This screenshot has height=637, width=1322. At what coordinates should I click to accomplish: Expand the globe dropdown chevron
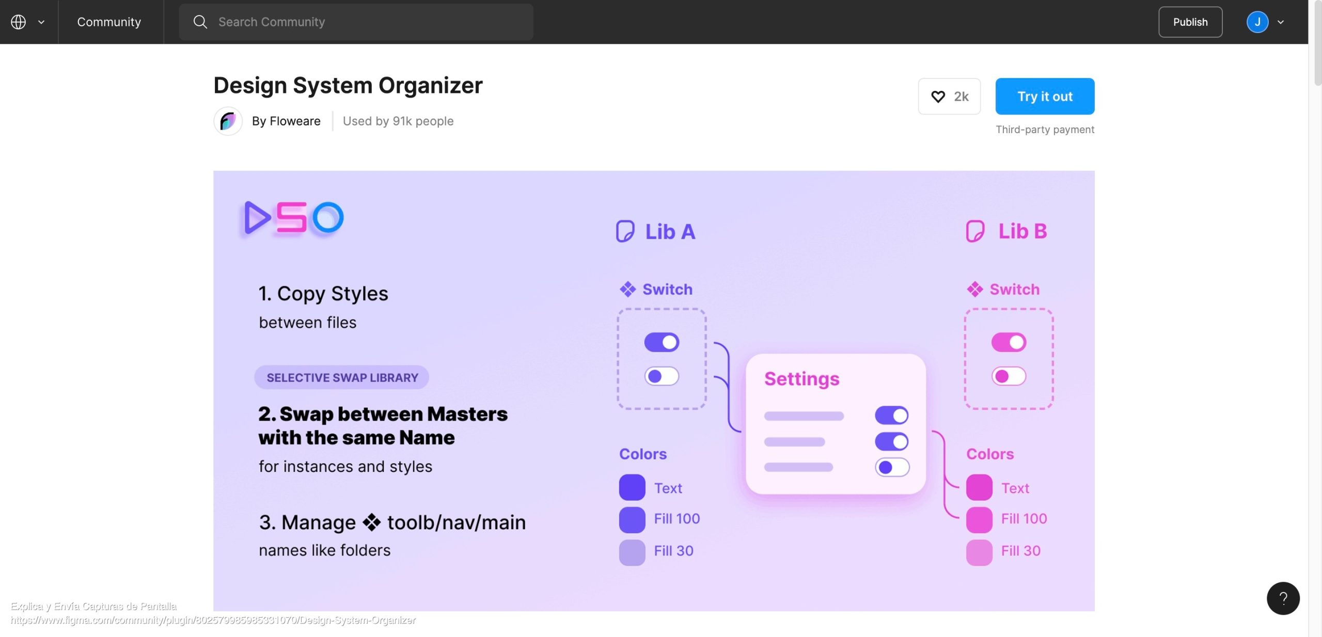click(x=41, y=22)
